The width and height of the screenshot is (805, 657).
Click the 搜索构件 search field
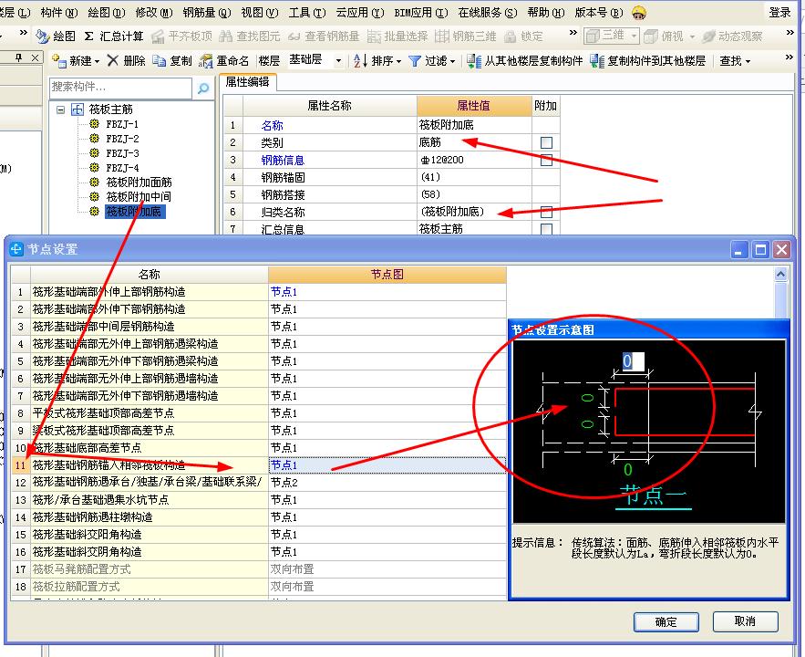[x=120, y=88]
